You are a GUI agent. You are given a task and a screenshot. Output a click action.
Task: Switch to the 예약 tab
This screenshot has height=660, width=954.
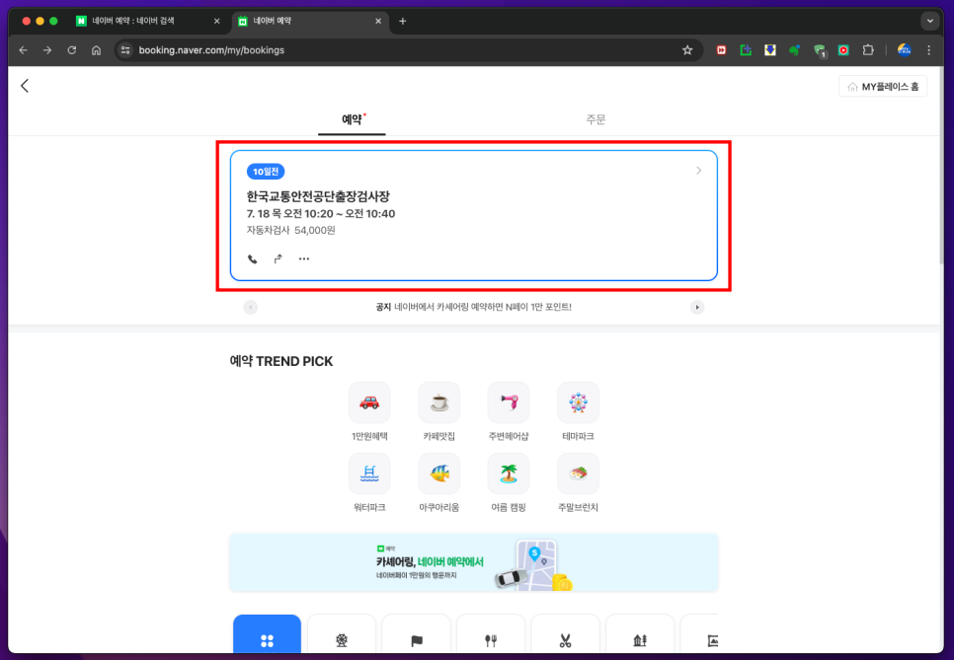pos(352,119)
